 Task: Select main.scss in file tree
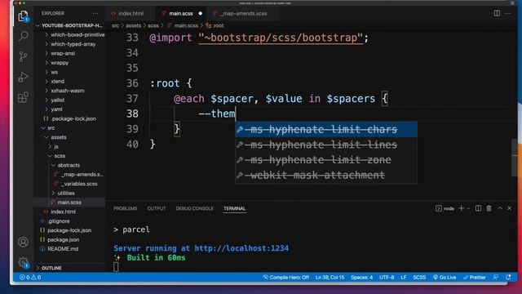(70, 203)
